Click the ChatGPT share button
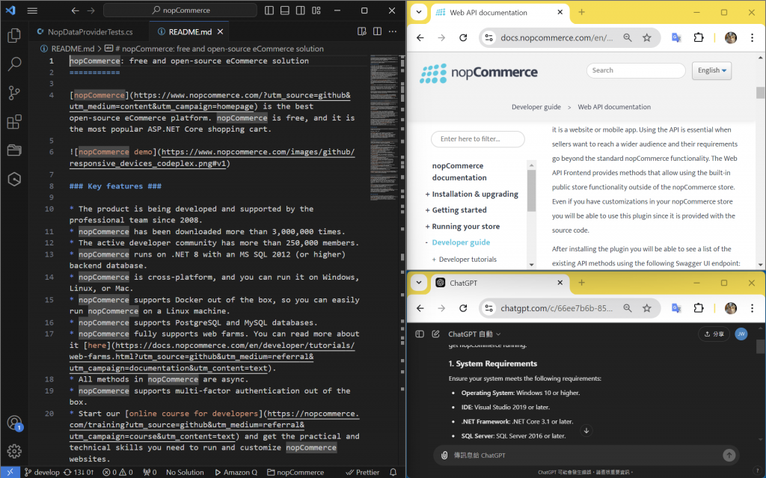Image resolution: width=766 pixels, height=478 pixels. pyautogui.click(x=714, y=334)
